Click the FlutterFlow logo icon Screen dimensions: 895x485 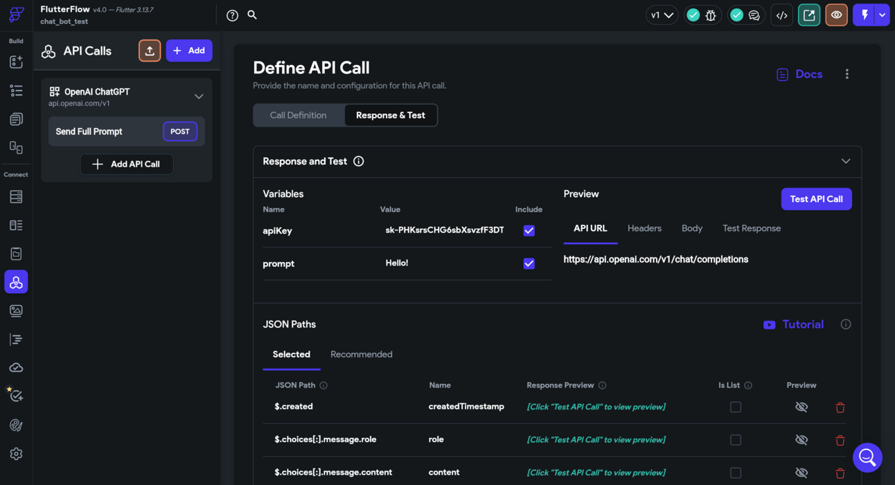(16, 15)
